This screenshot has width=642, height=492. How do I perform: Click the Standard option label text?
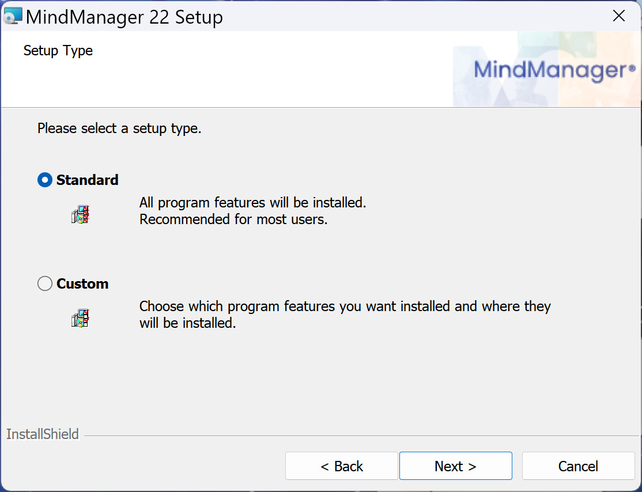87,180
